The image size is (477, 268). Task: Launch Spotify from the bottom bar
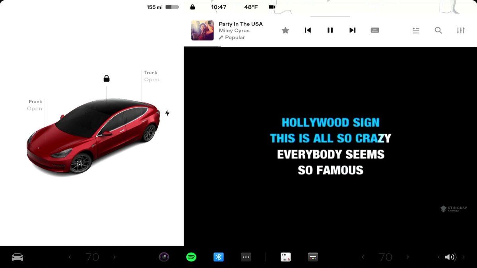(191, 257)
